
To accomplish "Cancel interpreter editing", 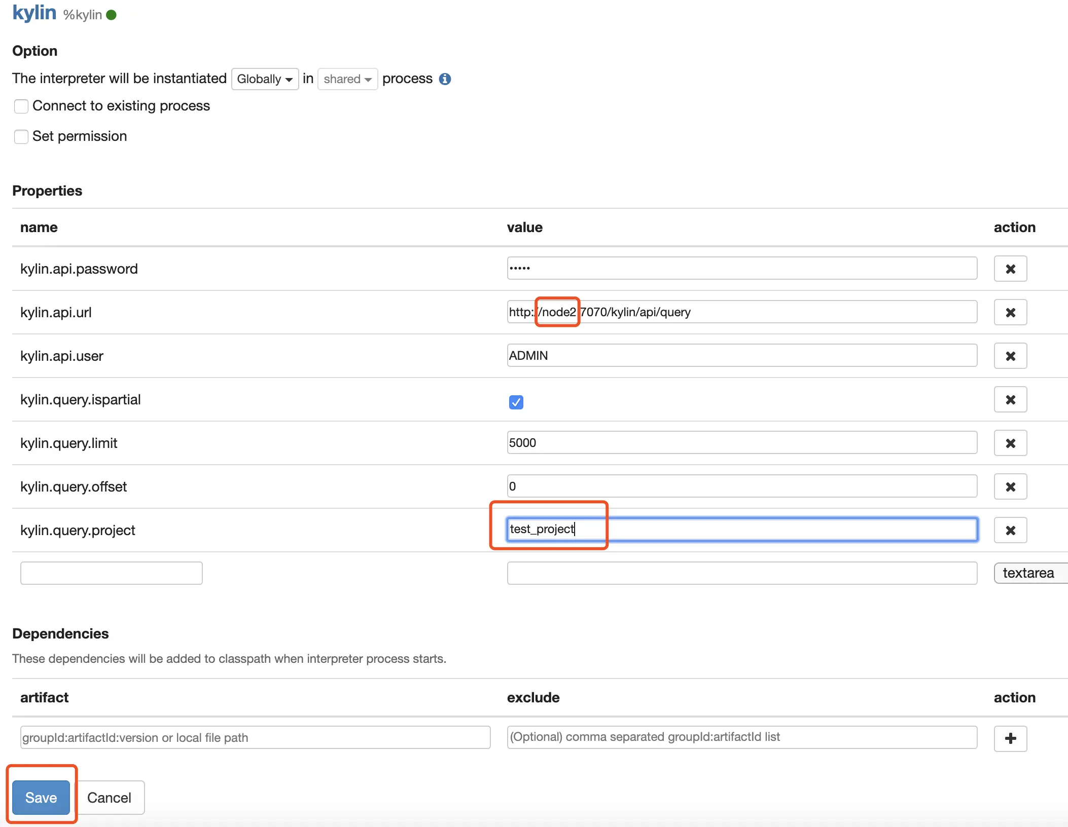I will click(109, 798).
